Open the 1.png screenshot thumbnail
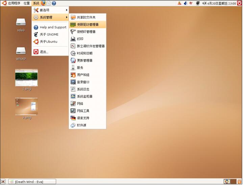Screen dimensions: 243x185 pyautogui.click(x=26, y=78)
